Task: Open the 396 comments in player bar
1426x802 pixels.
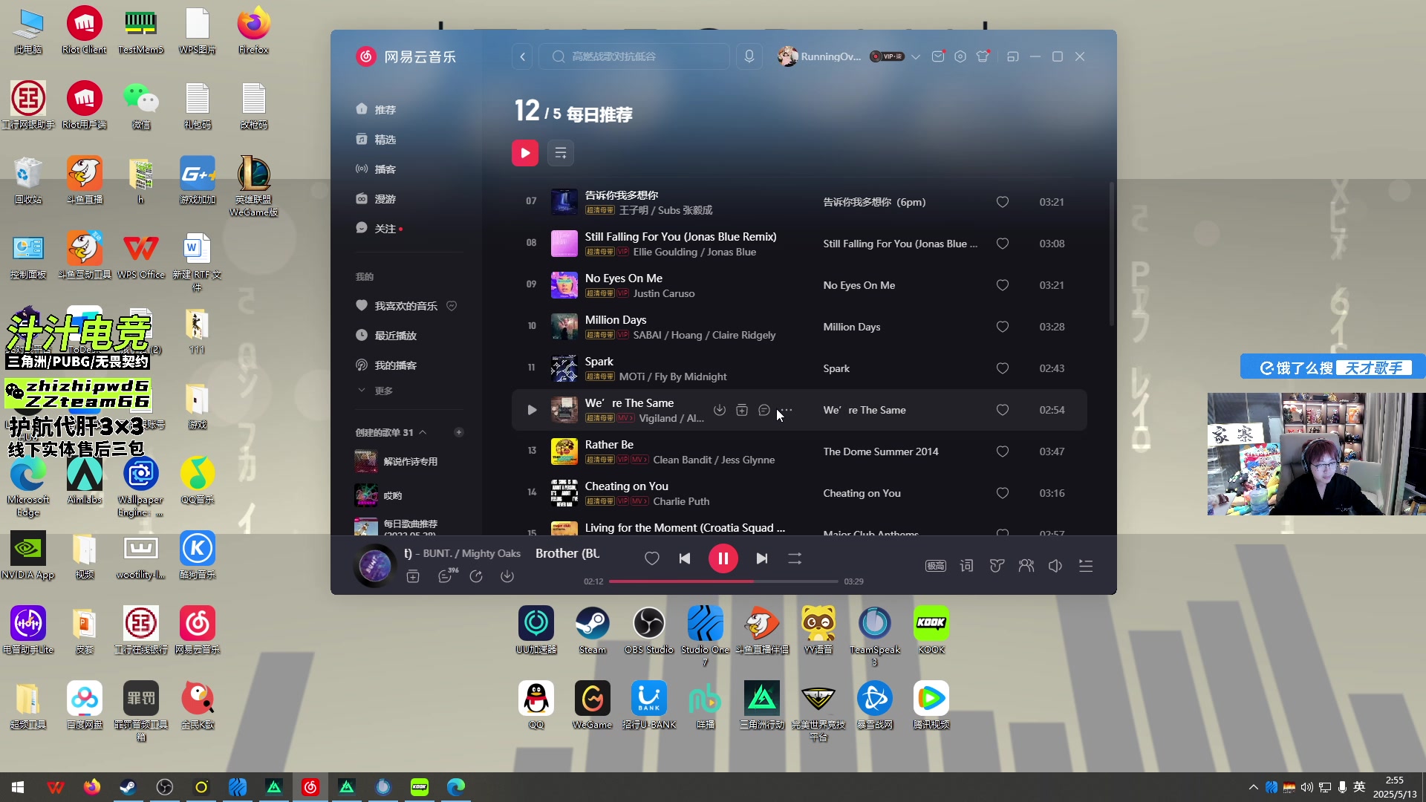Action: click(x=446, y=576)
